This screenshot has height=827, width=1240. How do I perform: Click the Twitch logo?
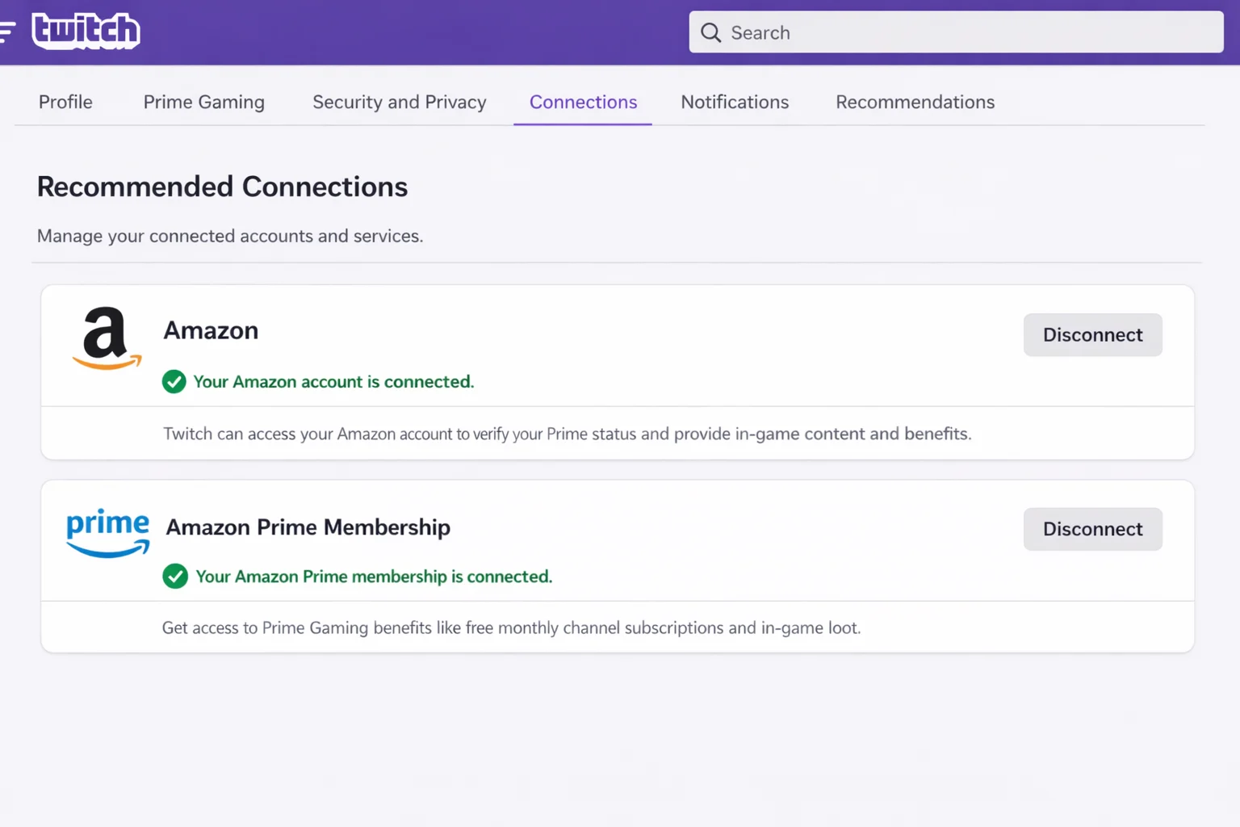(x=86, y=31)
